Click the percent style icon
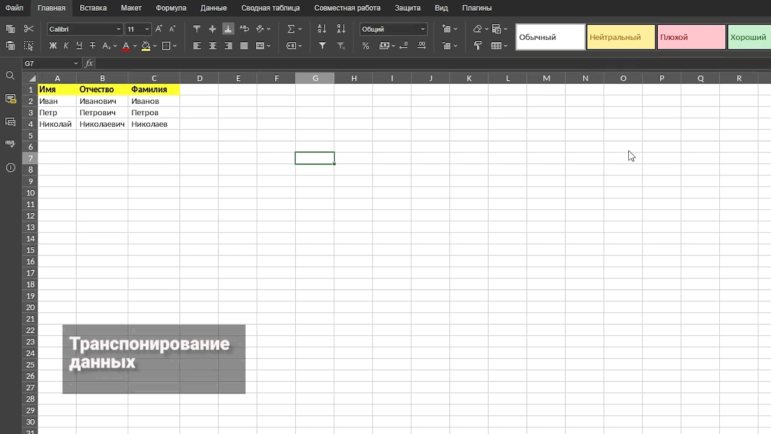This screenshot has height=434, width=771. pyautogui.click(x=366, y=46)
